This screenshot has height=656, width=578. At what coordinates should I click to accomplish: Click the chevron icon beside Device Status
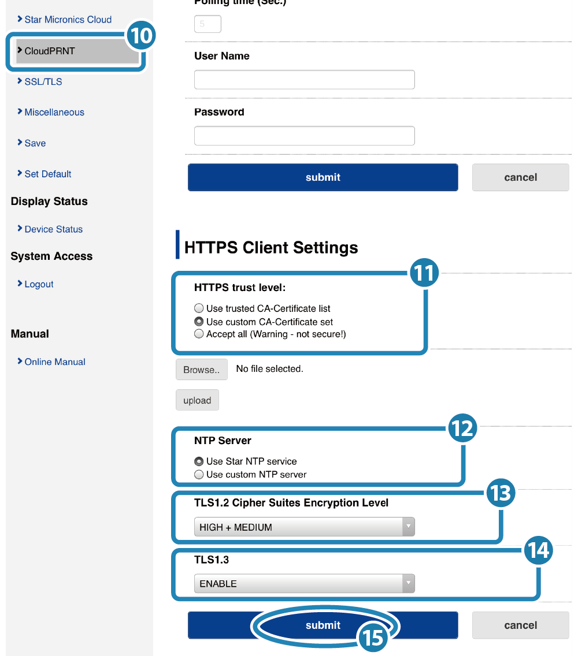click(x=20, y=229)
